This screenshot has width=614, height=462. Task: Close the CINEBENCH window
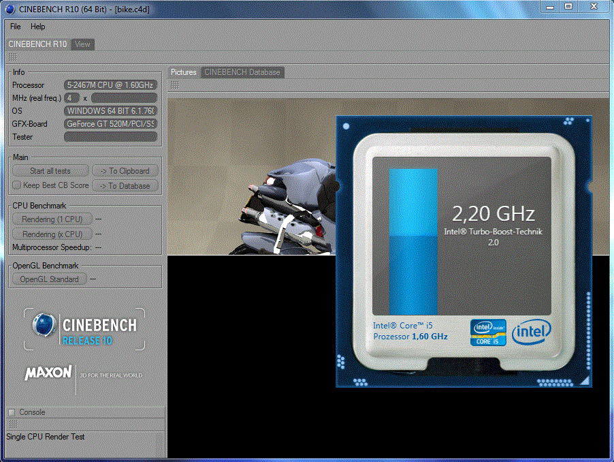pos(594,7)
